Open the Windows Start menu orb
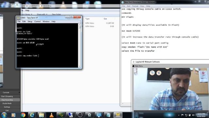This screenshot has height=118, width=209. (x=4, y=115)
